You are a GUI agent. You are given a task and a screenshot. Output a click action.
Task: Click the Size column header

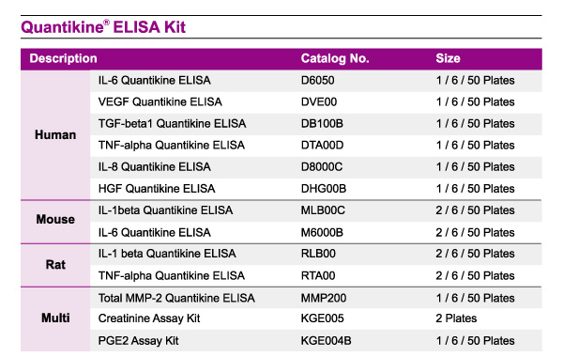tap(448, 58)
